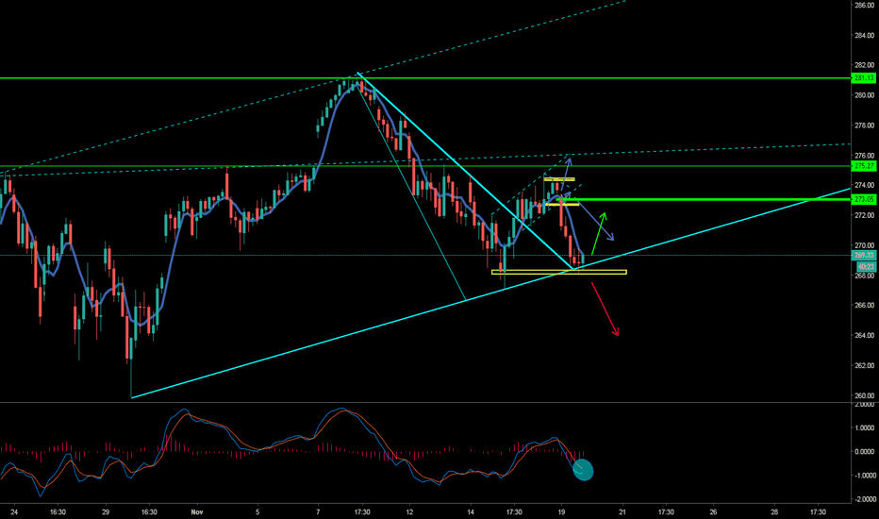Click the 28 date label on time axis
Image resolution: width=879 pixels, height=519 pixels.
pos(774,511)
